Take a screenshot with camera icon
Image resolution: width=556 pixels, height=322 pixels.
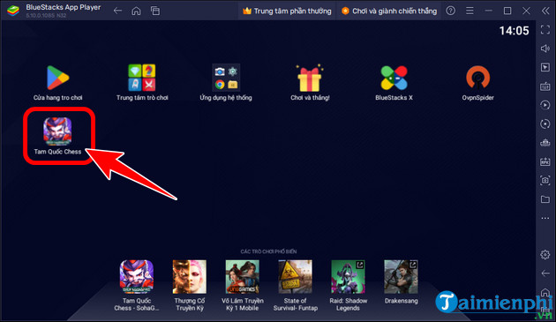[545, 180]
